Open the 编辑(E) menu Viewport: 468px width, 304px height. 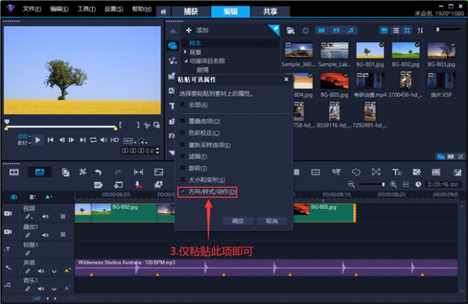point(58,9)
